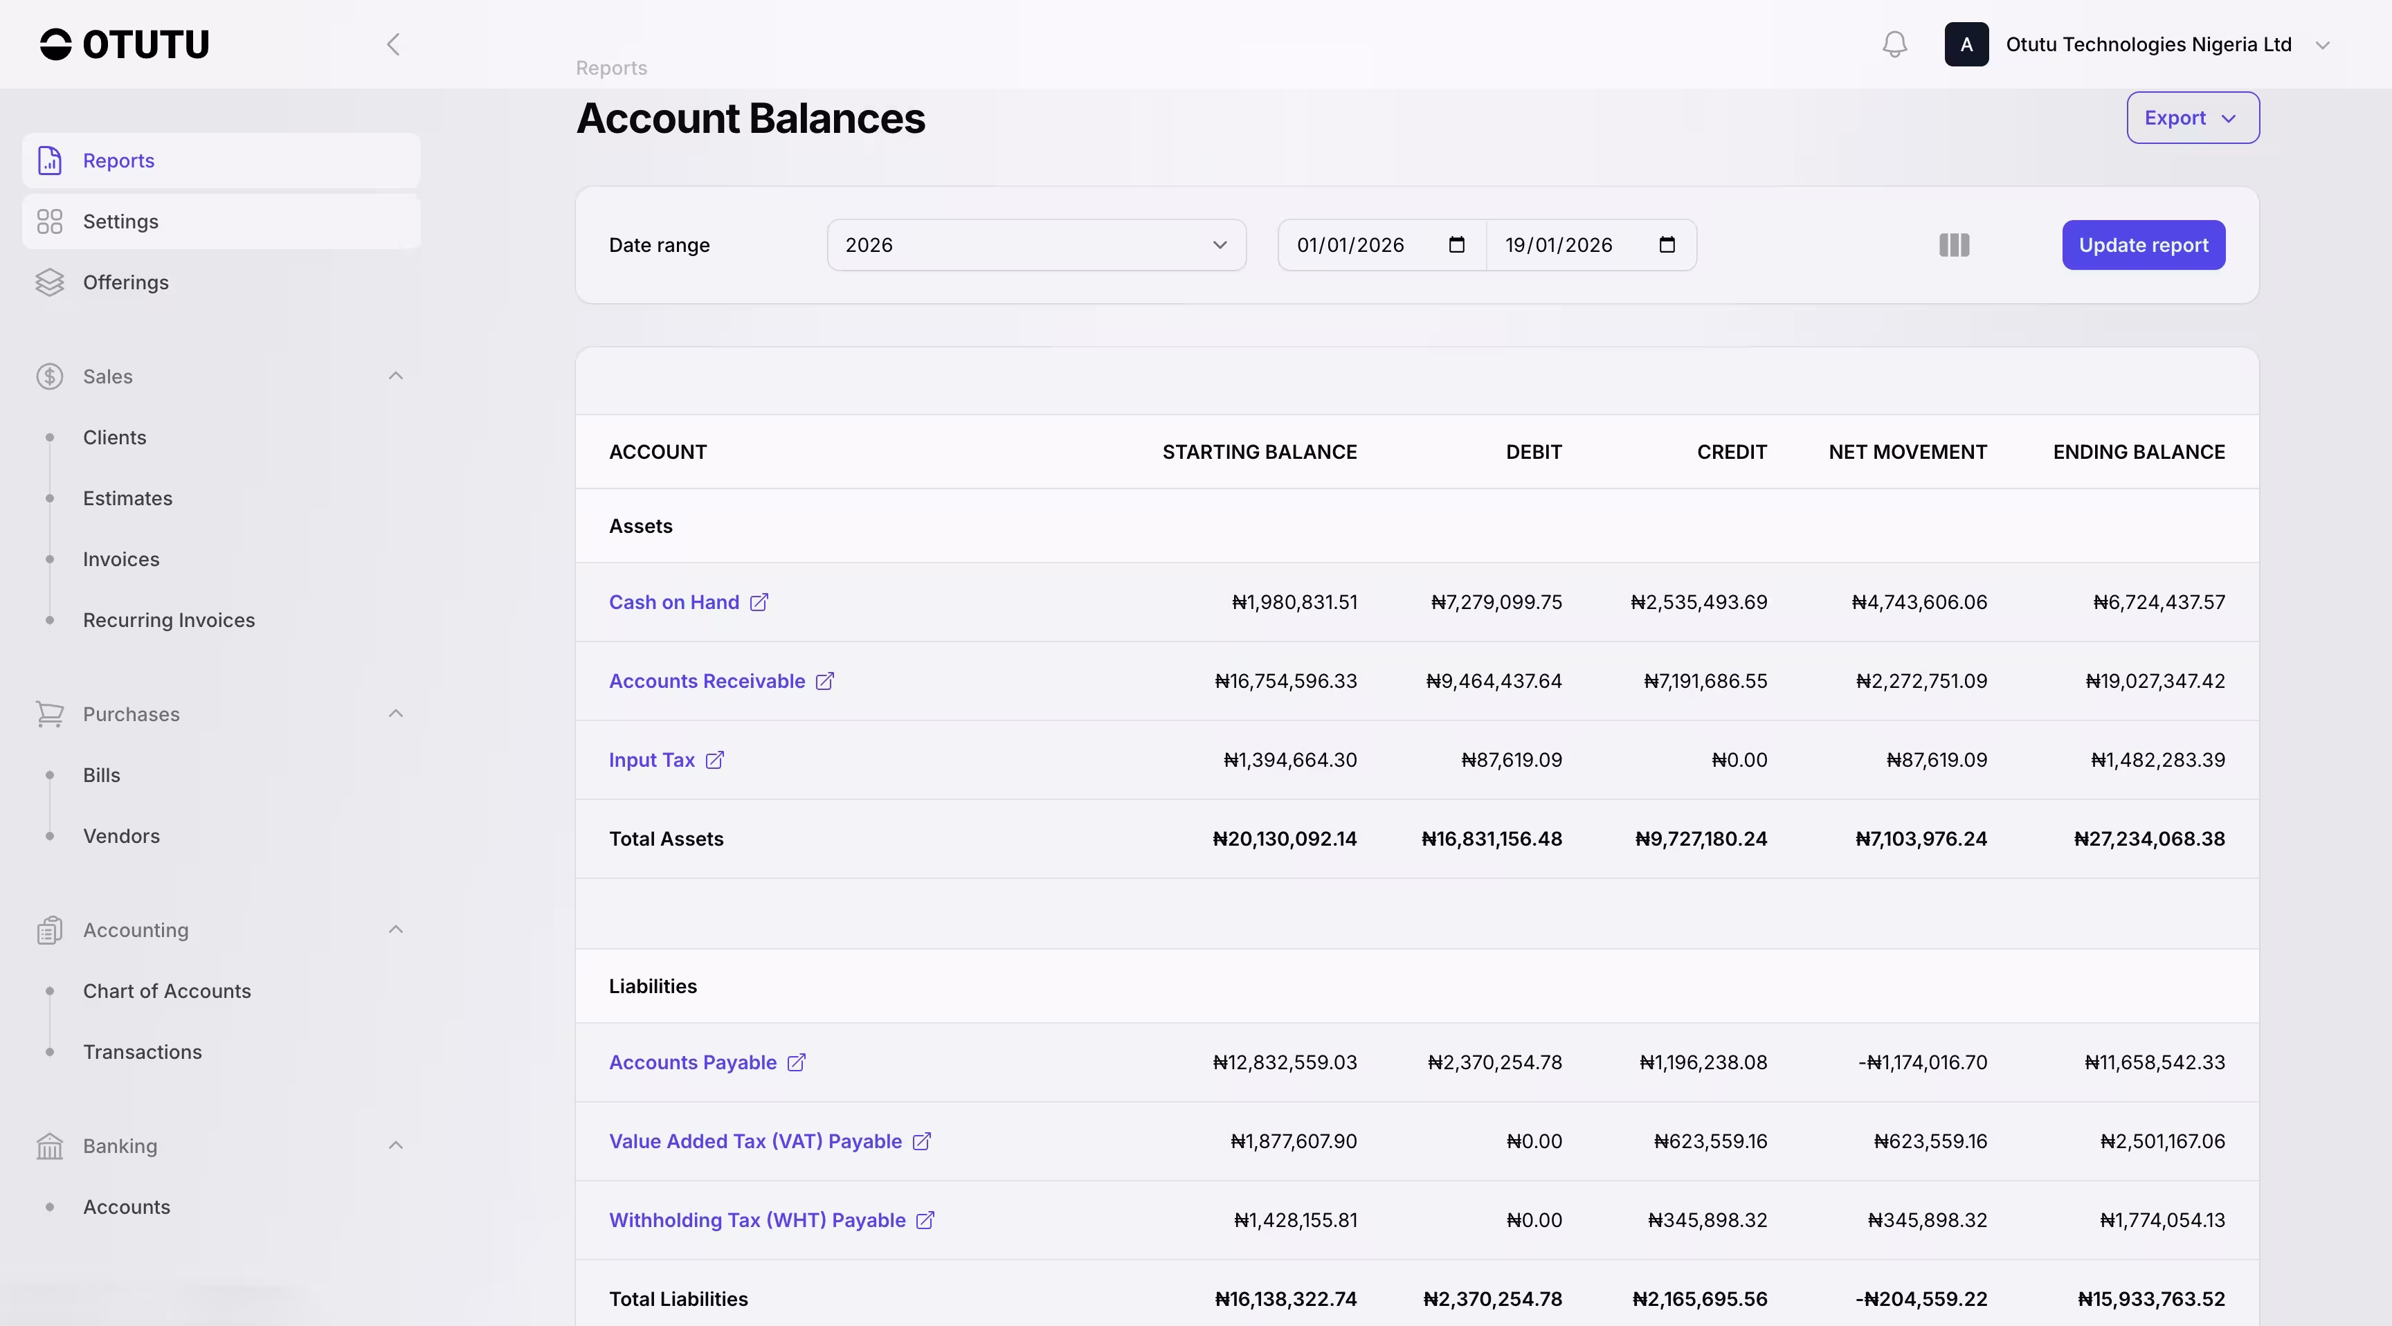2392x1326 pixels.
Task: Go to Invoices in the sidebar
Action: coord(120,559)
